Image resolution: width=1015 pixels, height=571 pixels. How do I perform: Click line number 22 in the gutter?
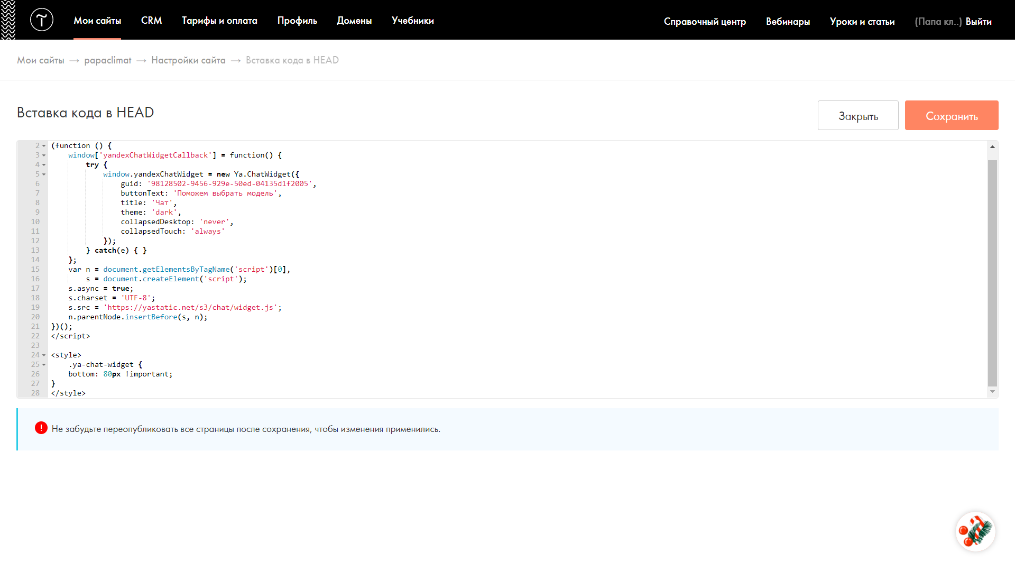pos(35,336)
